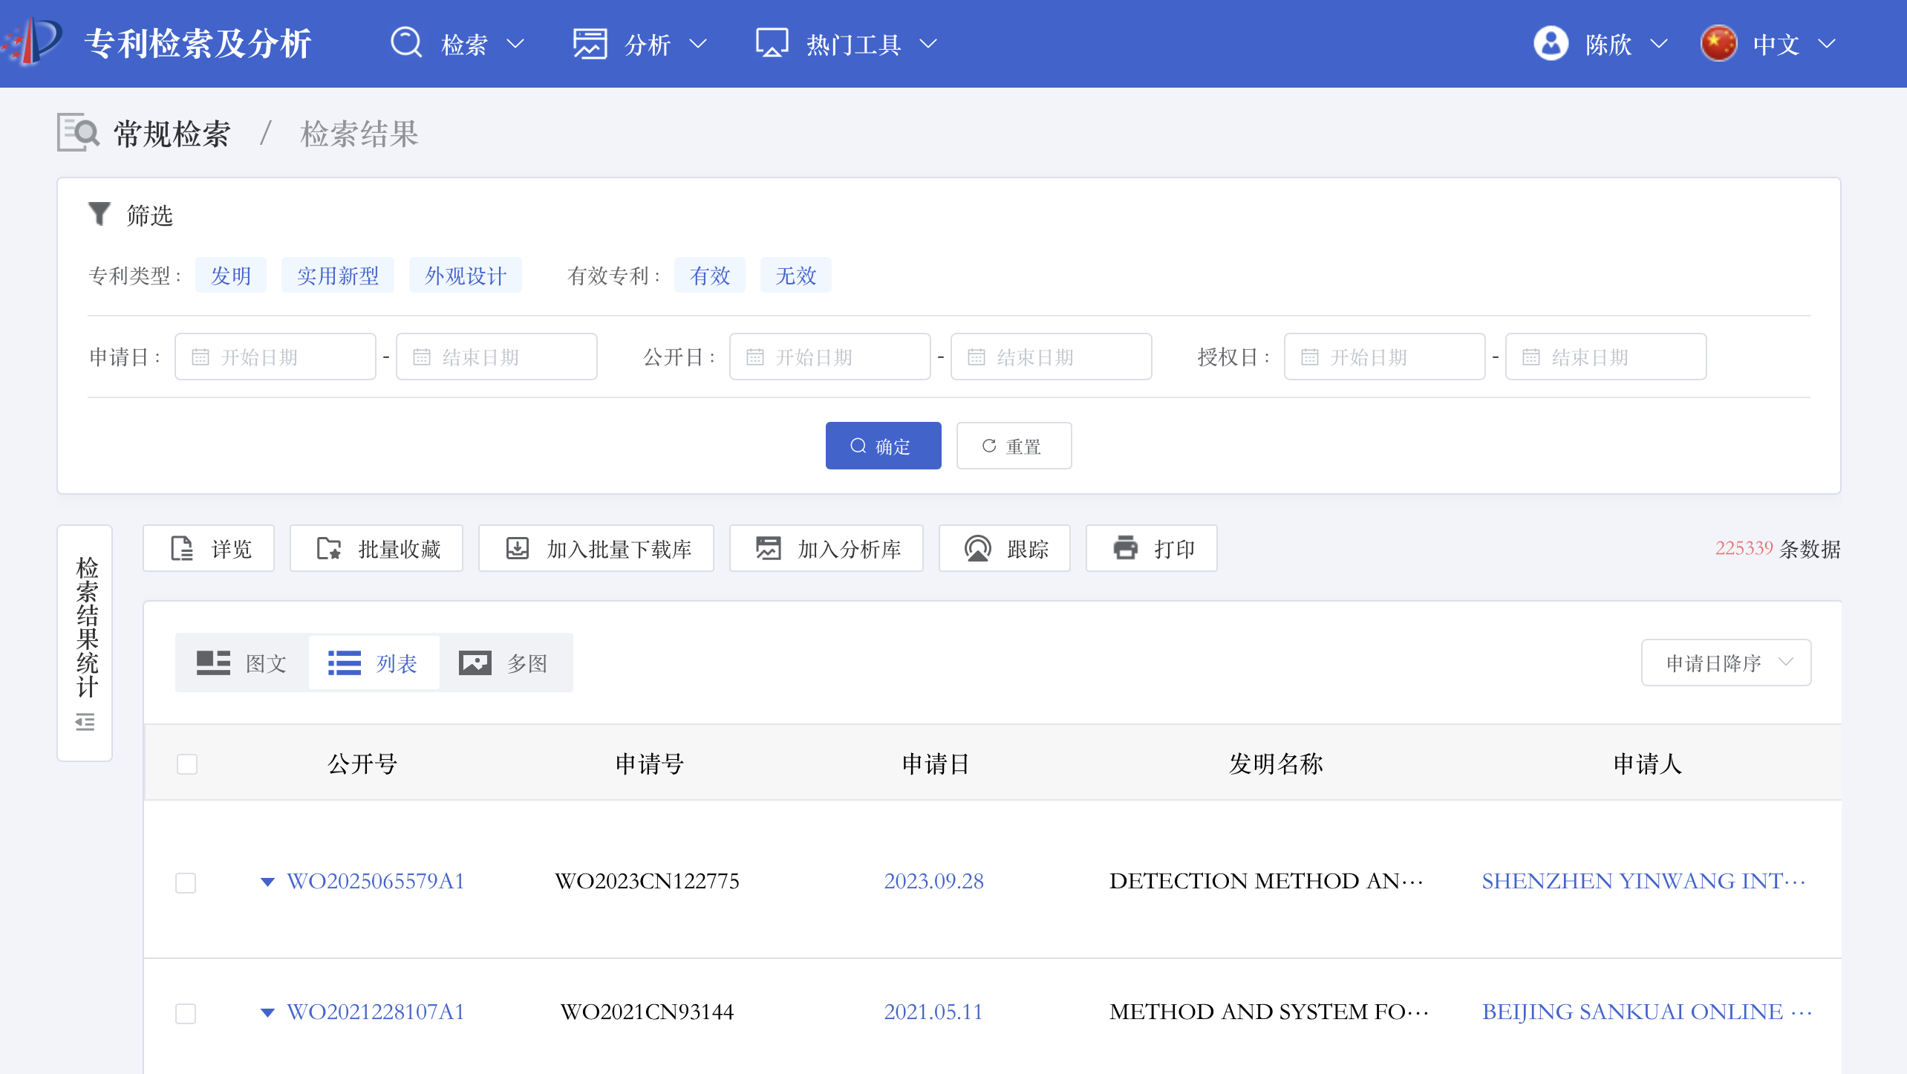Viewport: 1907px width, 1074px height.
Task: Click the magnifier icon beside 检索
Action: (x=406, y=43)
